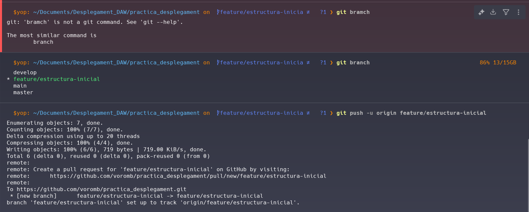Click the '?1' untracked indicator before 'git bramch'
The image size is (529, 212).
[x=323, y=12]
